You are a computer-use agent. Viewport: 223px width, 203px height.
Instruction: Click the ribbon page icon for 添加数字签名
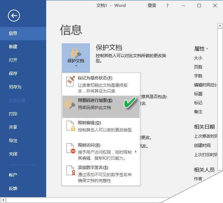click(x=71, y=171)
